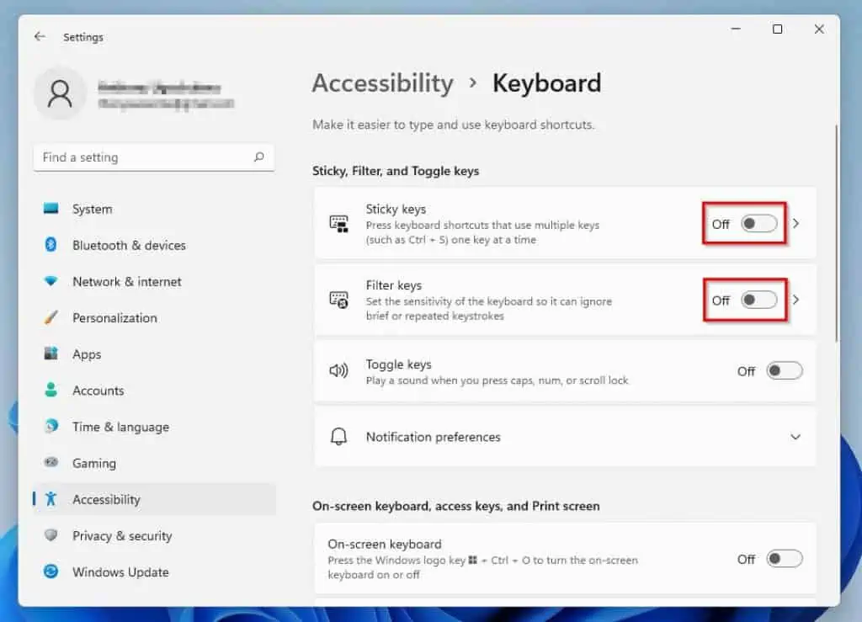Click Accessibility breadcrumb link
Screen dimensions: 862x622
(x=383, y=83)
